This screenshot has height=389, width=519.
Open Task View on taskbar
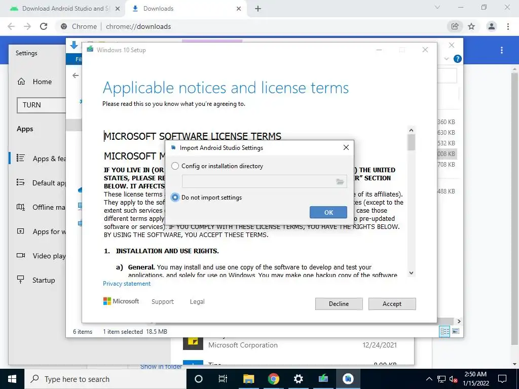click(x=223, y=379)
